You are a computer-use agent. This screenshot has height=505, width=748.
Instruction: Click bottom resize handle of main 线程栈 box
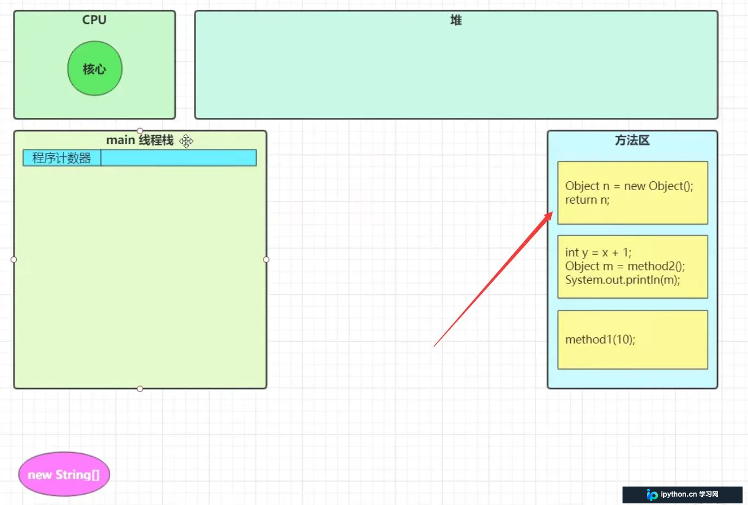[x=140, y=389]
